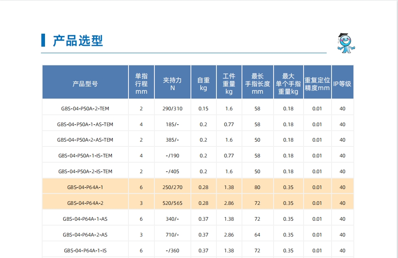Select model GBS-04-P50A-2-IS-TEM

(85, 172)
